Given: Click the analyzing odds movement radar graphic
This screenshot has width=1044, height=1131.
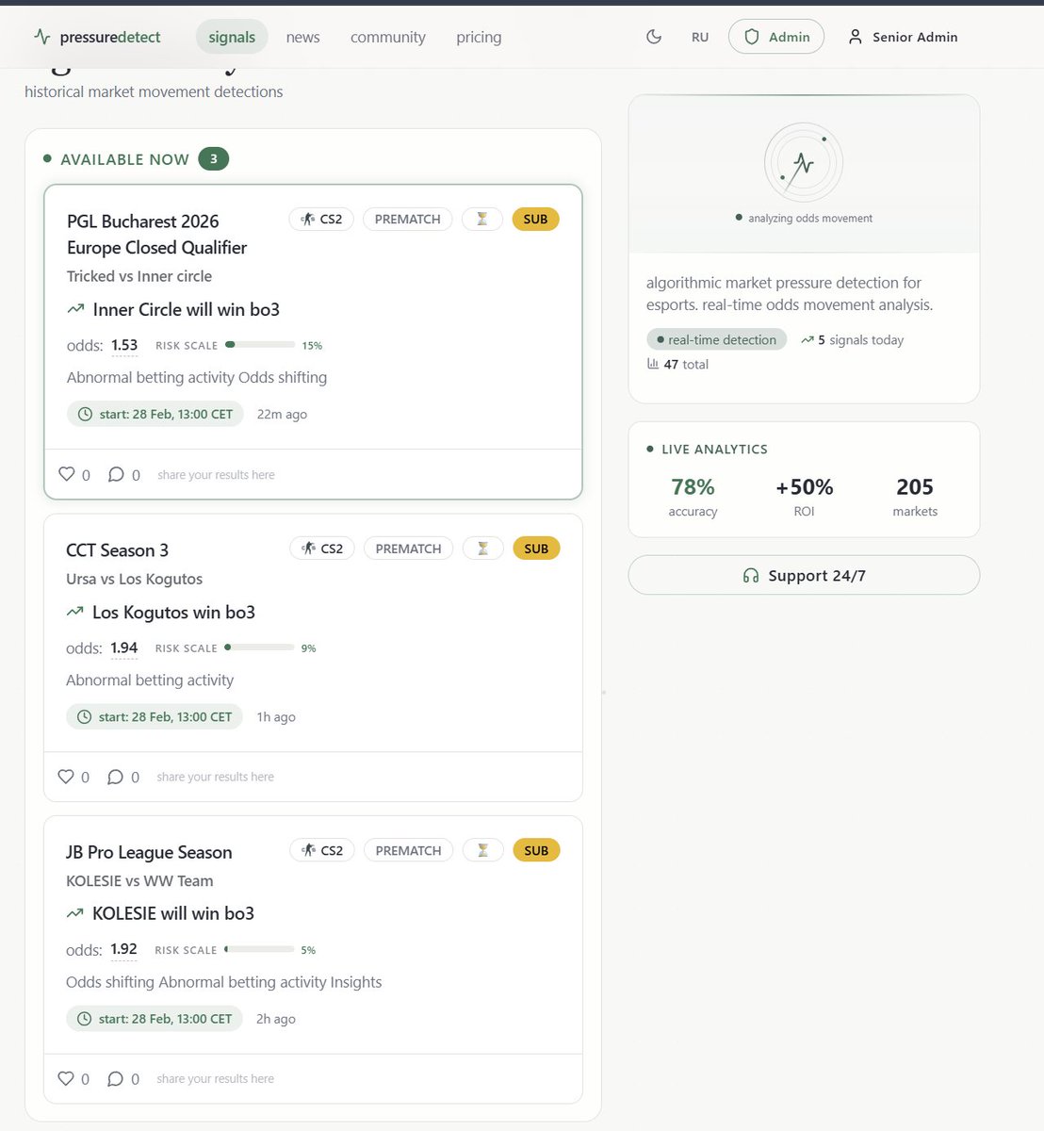Looking at the screenshot, I should [x=803, y=163].
